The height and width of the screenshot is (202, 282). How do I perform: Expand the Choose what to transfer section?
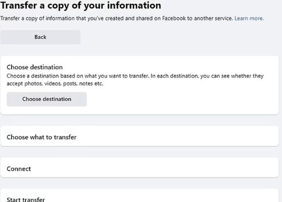[41, 137]
